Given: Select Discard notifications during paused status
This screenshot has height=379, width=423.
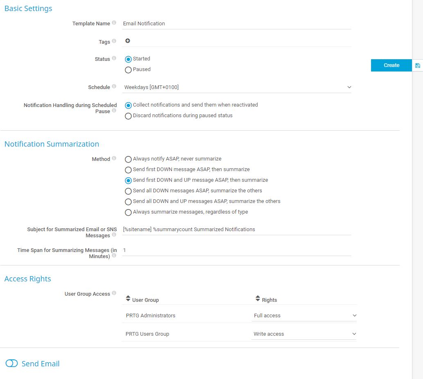Looking at the screenshot, I should [x=128, y=116].
